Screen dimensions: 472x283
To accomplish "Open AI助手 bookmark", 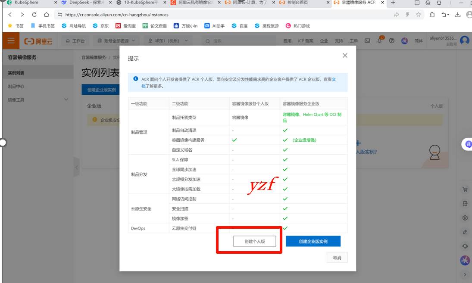I will coord(215,26).
